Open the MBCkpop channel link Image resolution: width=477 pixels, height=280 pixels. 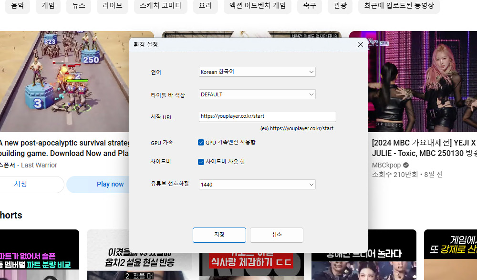[386, 165]
